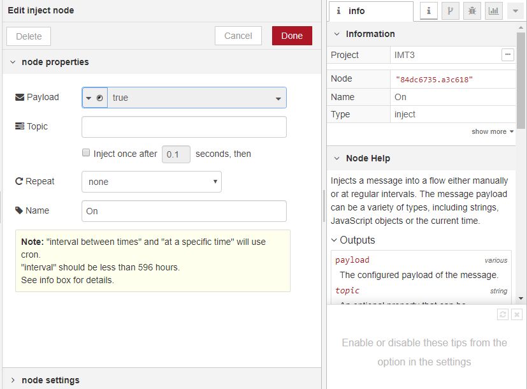Click the "Inject once after" label

point(126,154)
